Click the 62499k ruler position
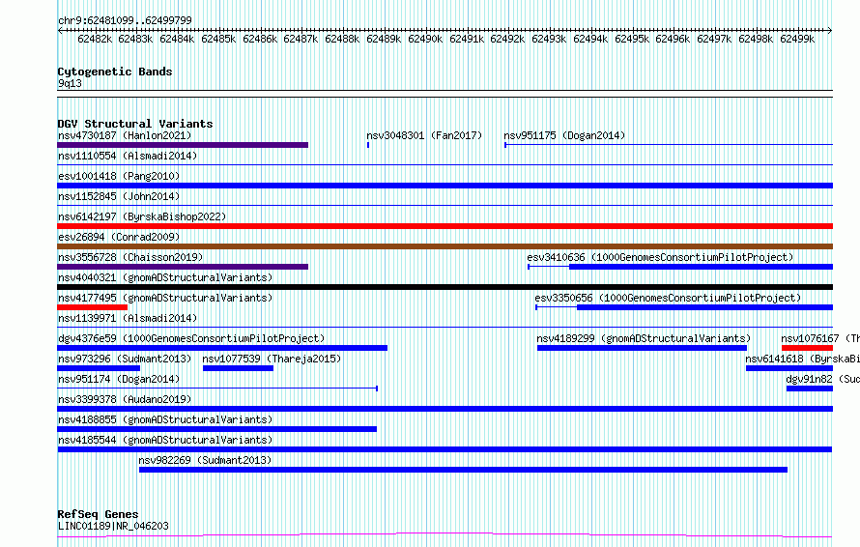This screenshot has width=860, height=547. pos(797,39)
